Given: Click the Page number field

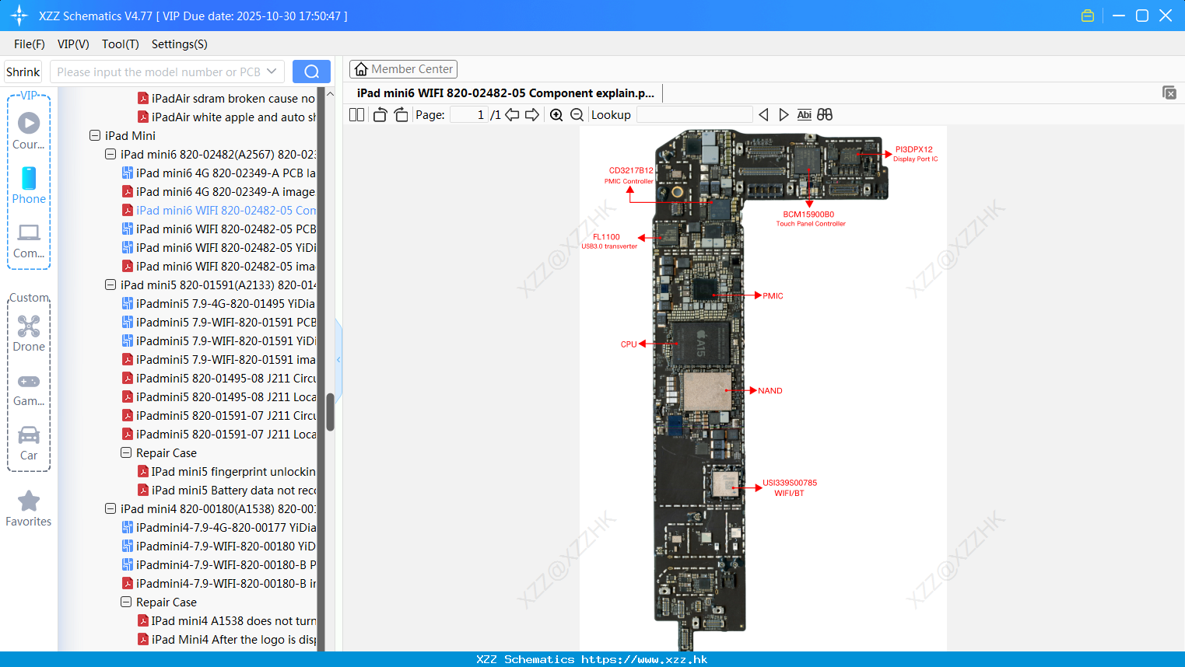Looking at the screenshot, I should tap(468, 114).
